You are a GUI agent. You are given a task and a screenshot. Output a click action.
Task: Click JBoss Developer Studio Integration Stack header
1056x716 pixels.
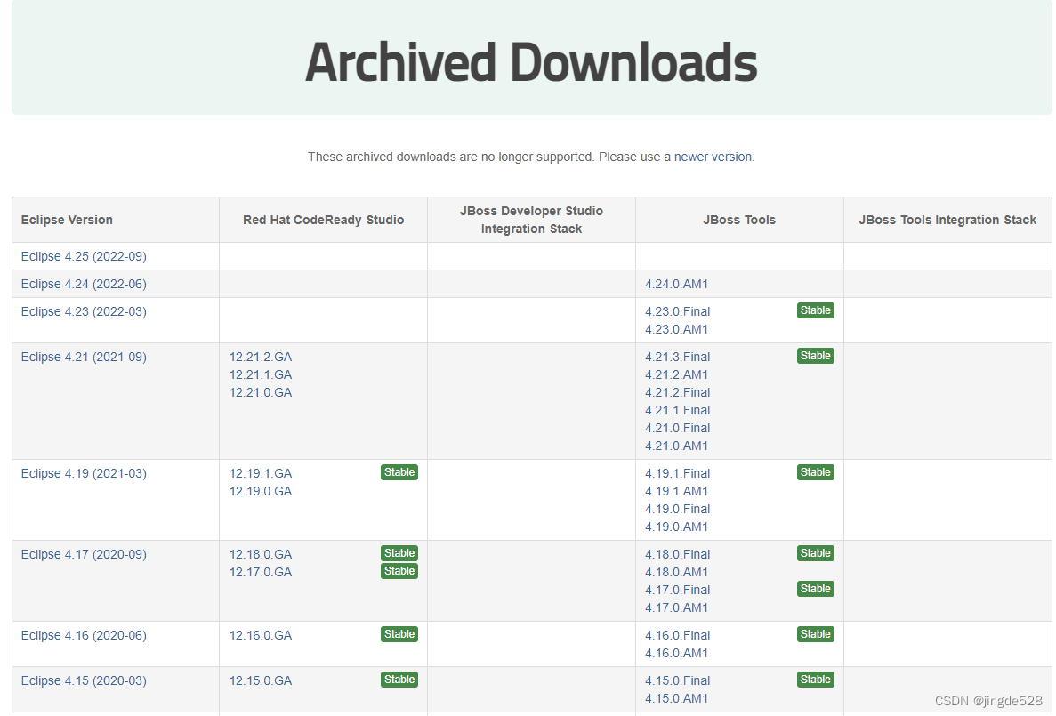click(531, 221)
